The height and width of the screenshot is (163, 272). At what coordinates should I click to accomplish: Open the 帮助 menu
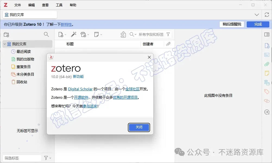pos(73,5)
